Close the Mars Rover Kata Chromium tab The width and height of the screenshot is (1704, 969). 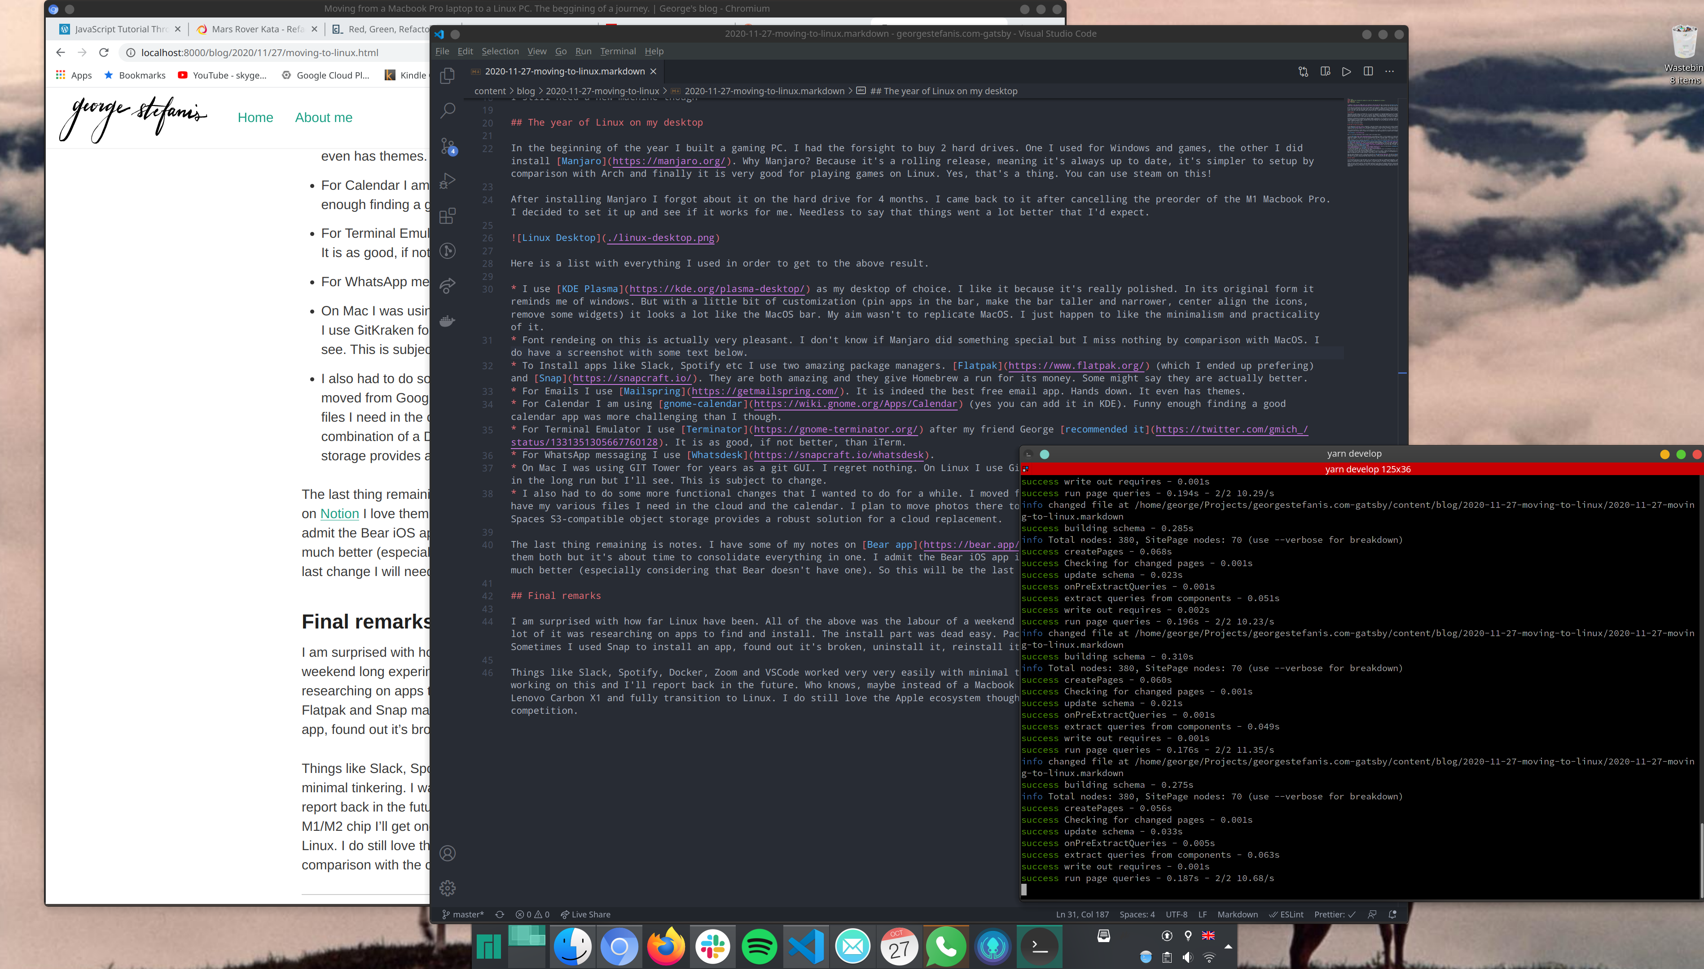click(315, 29)
